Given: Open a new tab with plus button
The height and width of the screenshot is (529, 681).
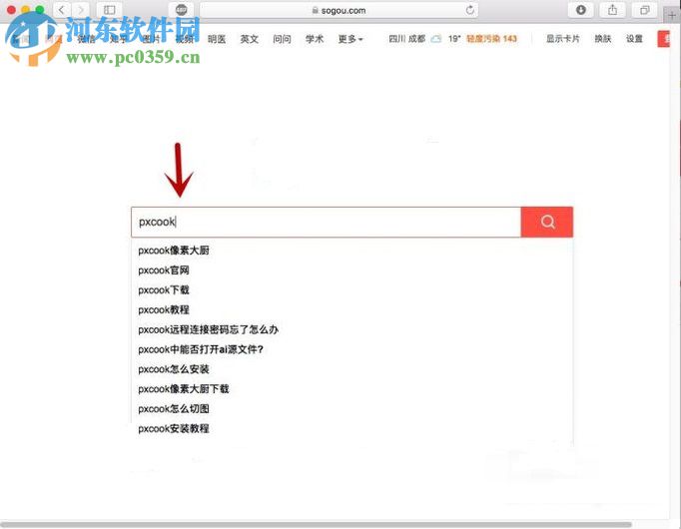Looking at the screenshot, I should point(672,15).
